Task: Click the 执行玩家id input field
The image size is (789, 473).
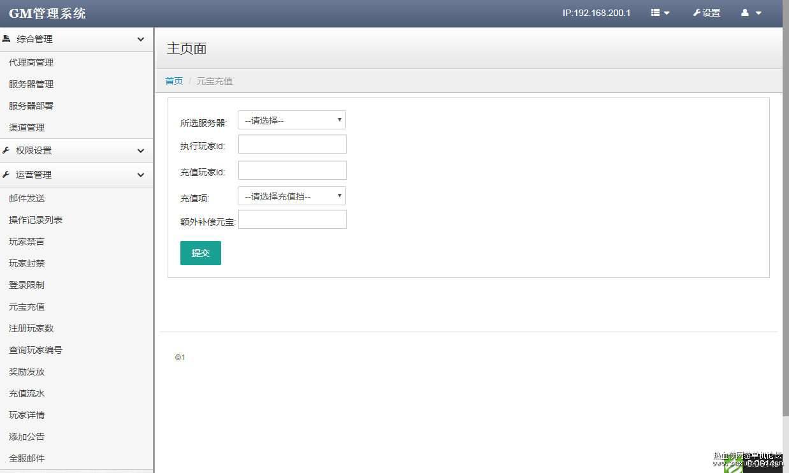Action: 293,144
